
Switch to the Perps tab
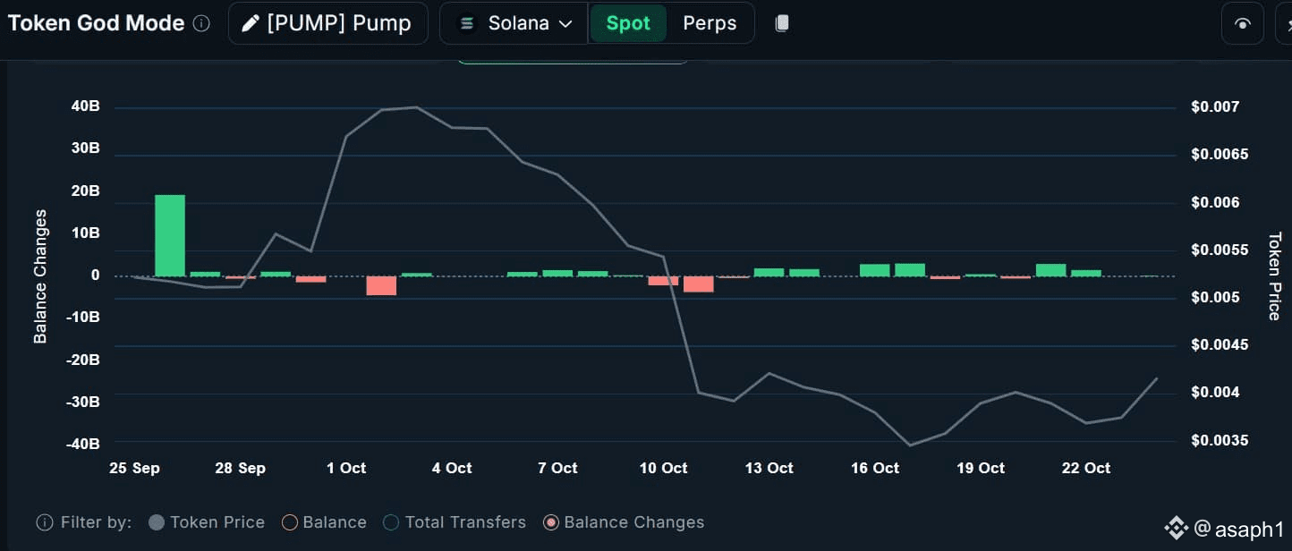(x=710, y=23)
